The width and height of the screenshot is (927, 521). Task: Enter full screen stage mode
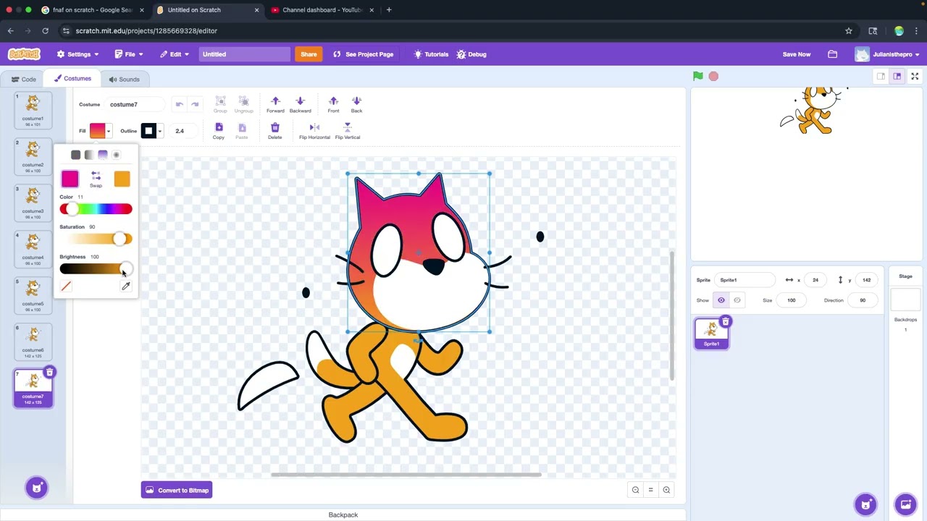915,76
